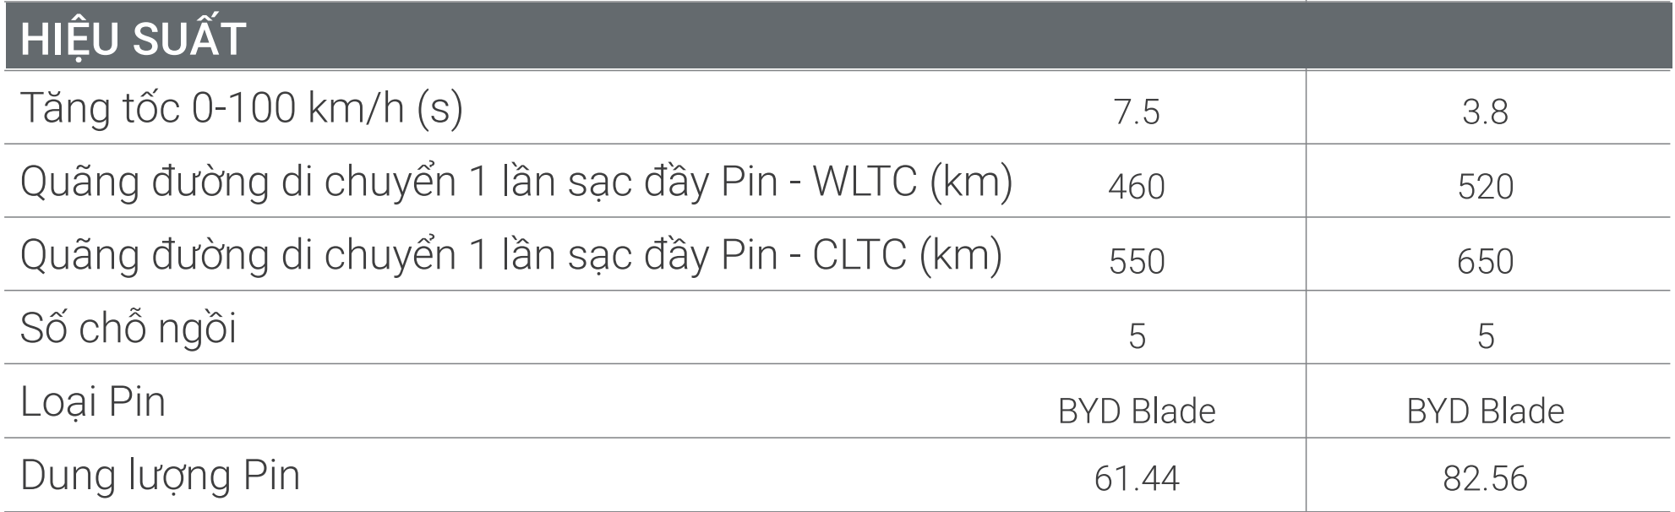Select the 460 km WLTC value
1675x512 pixels.
pyautogui.click(x=1136, y=187)
